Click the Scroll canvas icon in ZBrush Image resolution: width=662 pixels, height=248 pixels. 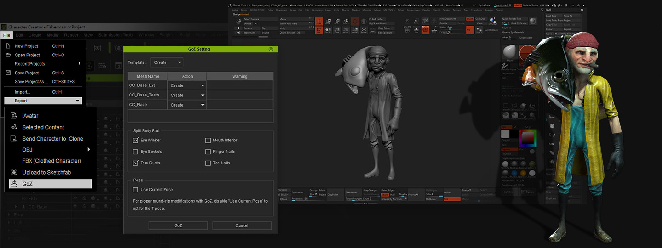pyautogui.click(x=328, y=30)
